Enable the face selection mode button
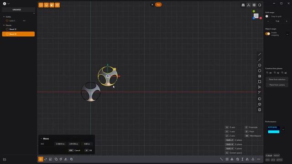 52,5
